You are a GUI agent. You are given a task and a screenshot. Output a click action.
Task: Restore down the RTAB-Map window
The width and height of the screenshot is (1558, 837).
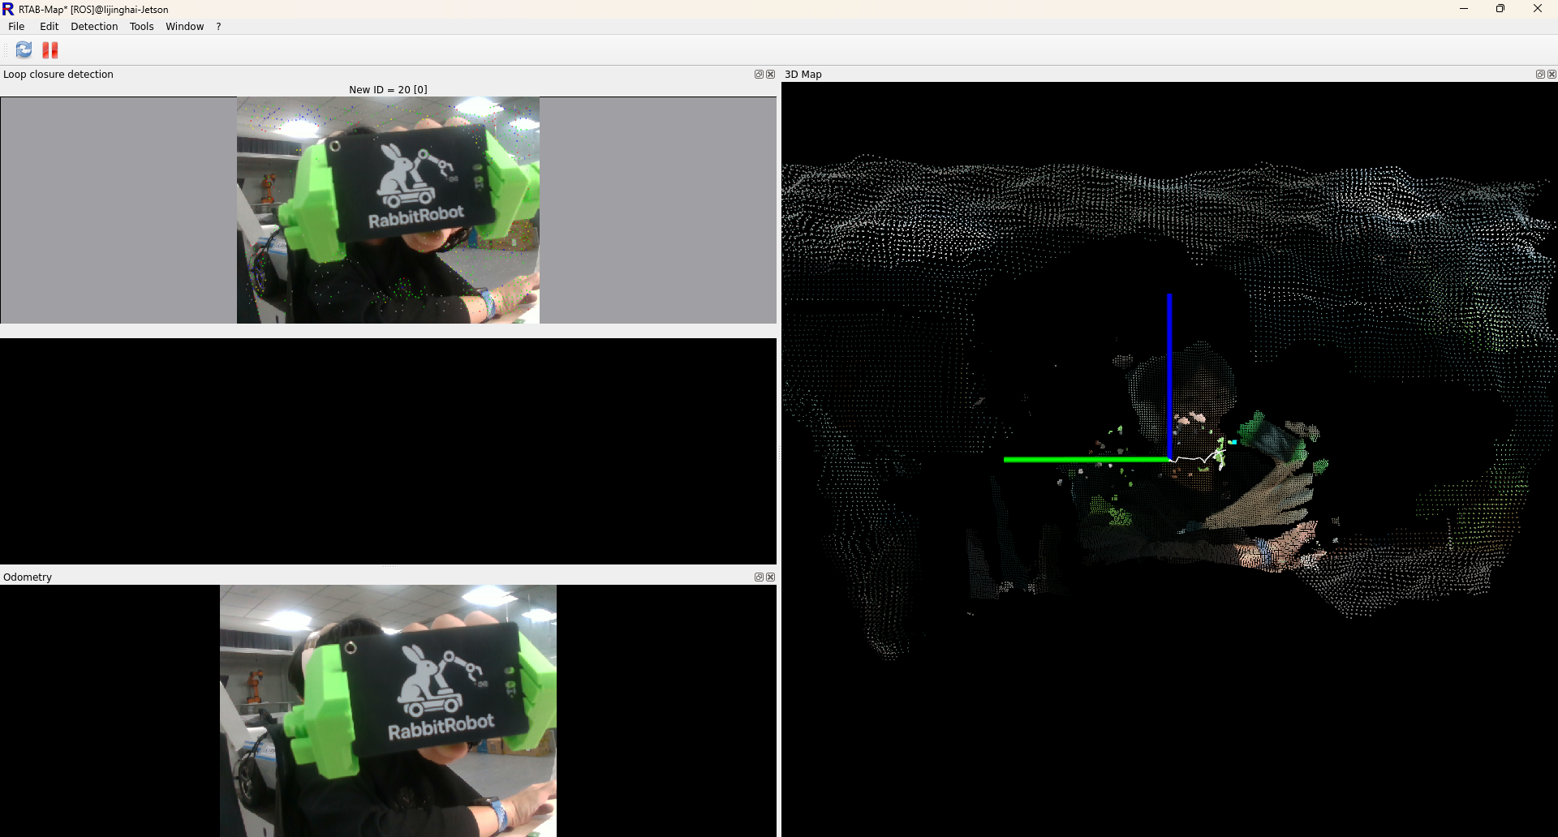1500,9
